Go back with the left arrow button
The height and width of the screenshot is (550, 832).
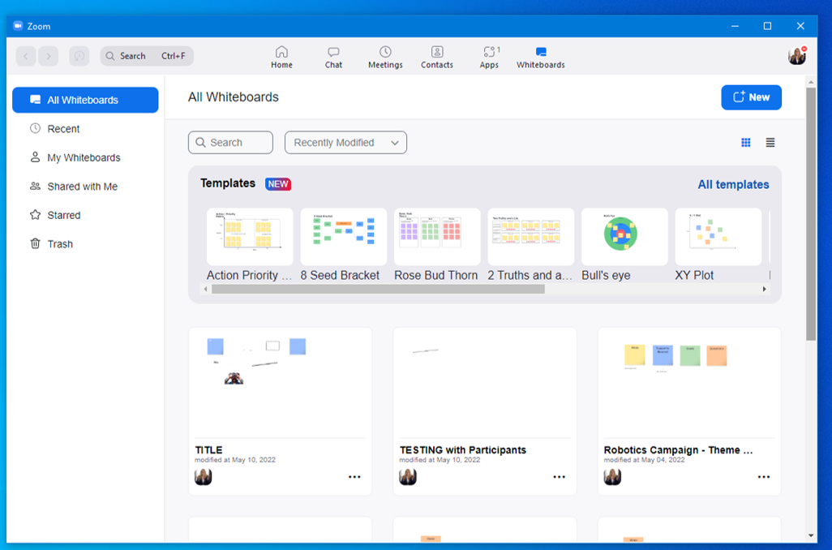pyautogui.click(x=25, y=56)
